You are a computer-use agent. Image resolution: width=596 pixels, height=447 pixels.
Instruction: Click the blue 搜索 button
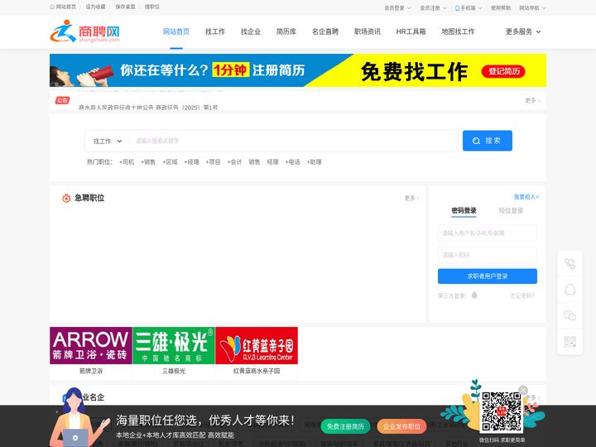point(488,141)
